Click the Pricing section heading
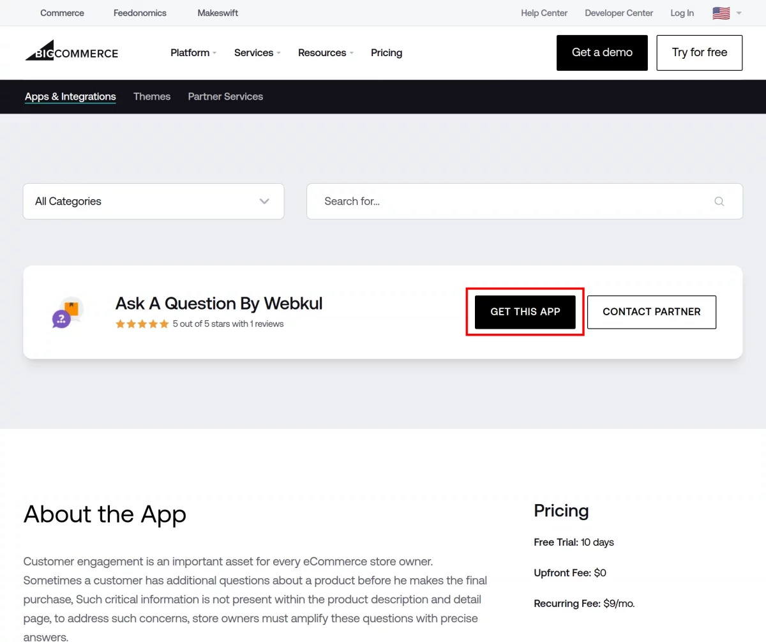This screenshot has width=766, height=642. point(561,511)
